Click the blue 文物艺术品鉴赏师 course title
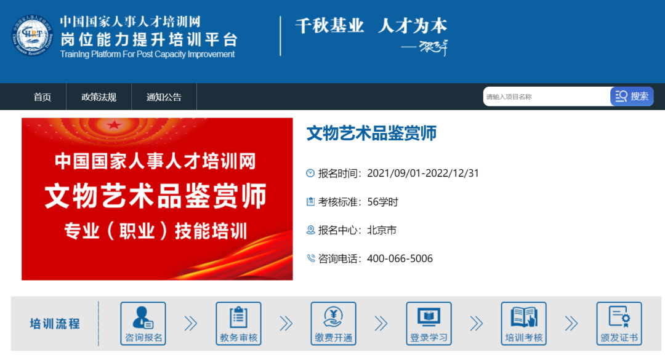665x360 pixels. tap(371, 133)
